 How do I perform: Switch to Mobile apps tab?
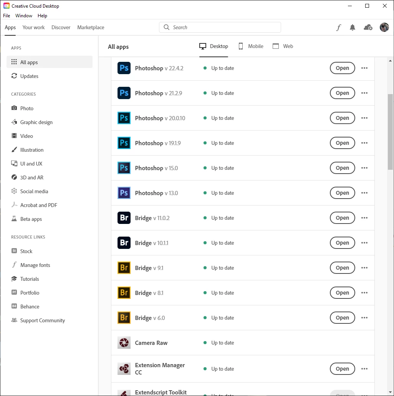pos(251,46)
